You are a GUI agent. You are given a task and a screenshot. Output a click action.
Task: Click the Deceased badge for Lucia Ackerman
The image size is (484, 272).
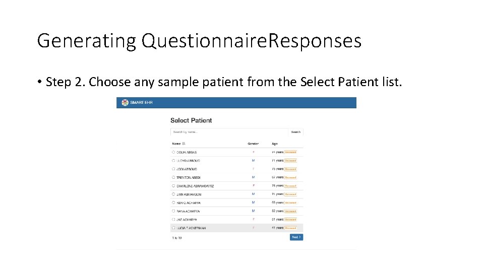tap(290, 228)
